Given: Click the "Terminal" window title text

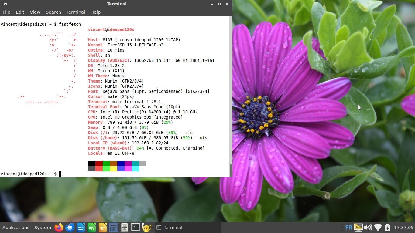Looking at the screenshot, I should point(117,4).
